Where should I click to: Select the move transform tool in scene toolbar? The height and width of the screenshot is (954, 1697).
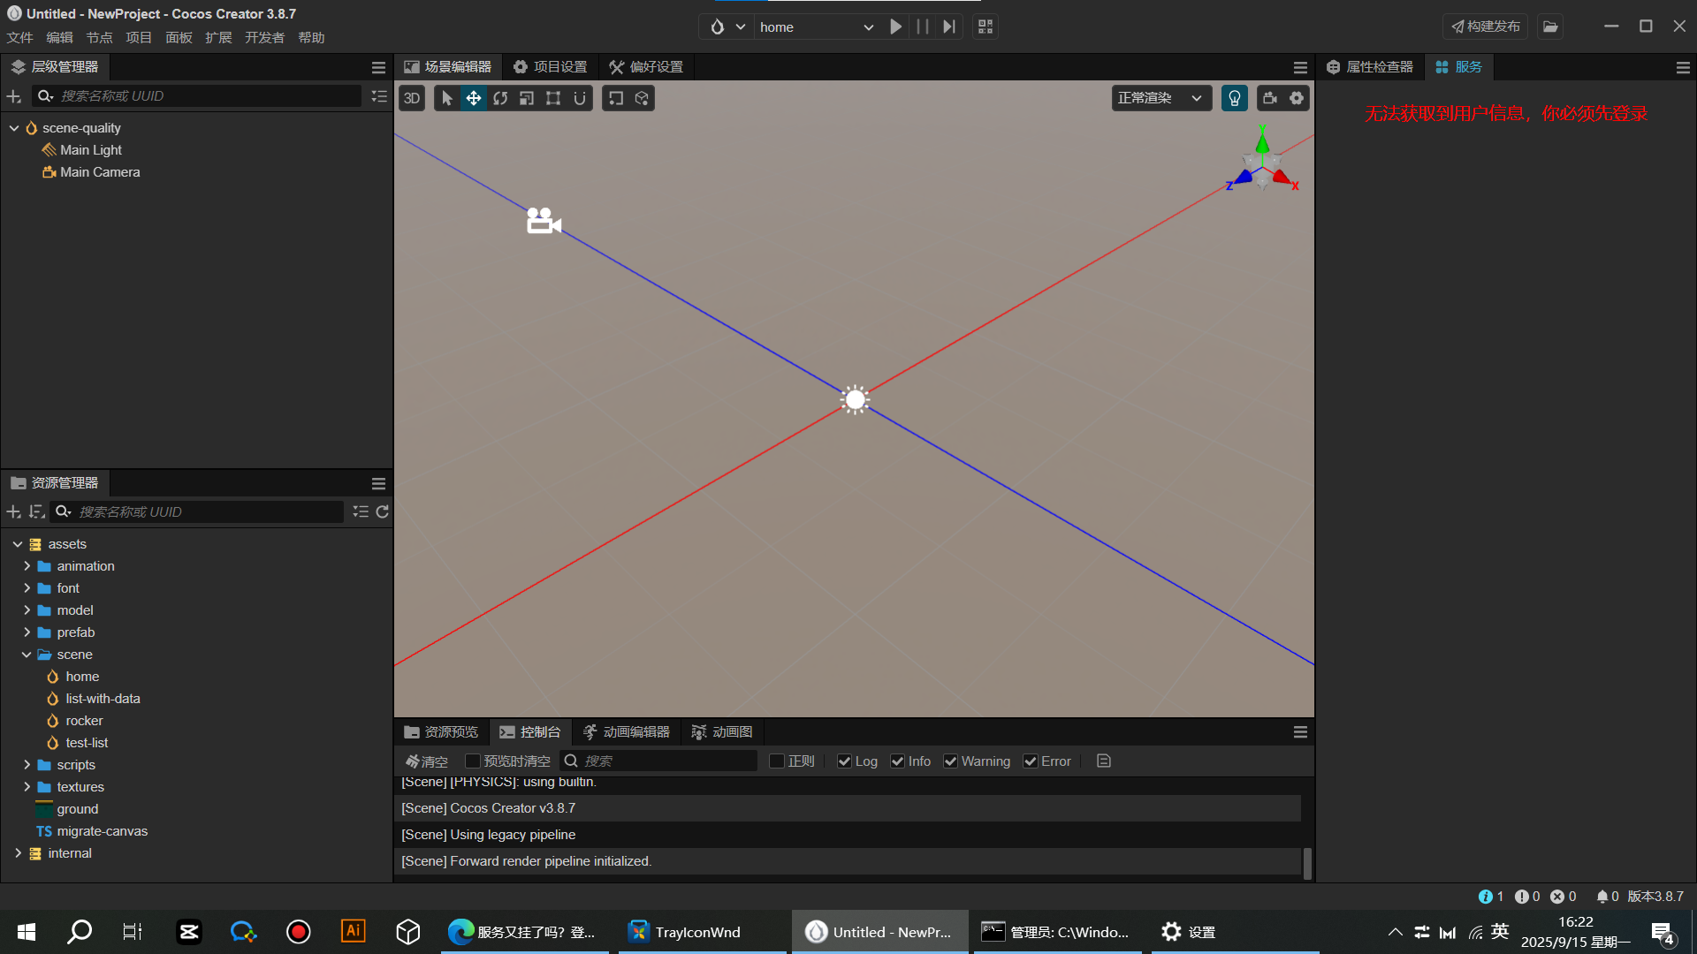pos(474,98)
